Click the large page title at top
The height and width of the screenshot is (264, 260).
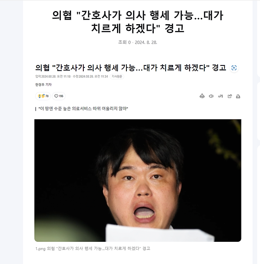coord(138,21)
